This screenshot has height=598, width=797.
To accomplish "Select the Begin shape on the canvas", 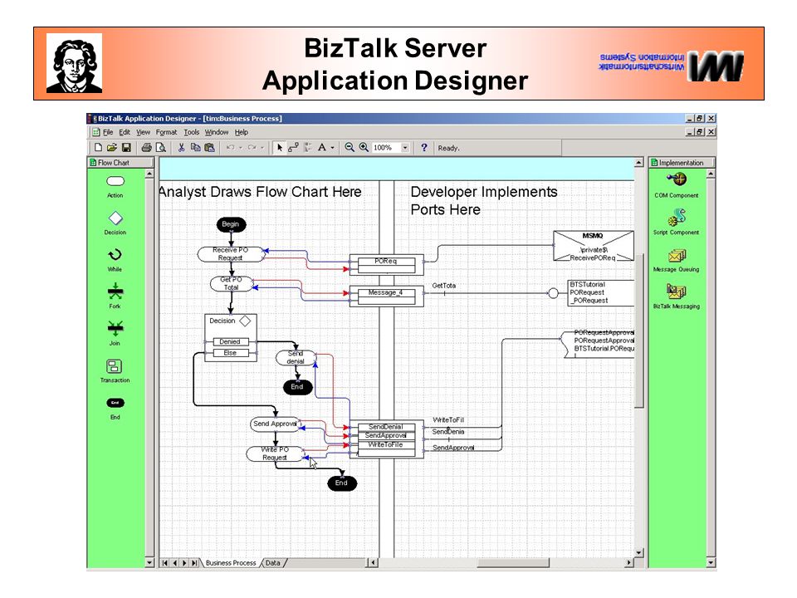I will tap(231, 224).
